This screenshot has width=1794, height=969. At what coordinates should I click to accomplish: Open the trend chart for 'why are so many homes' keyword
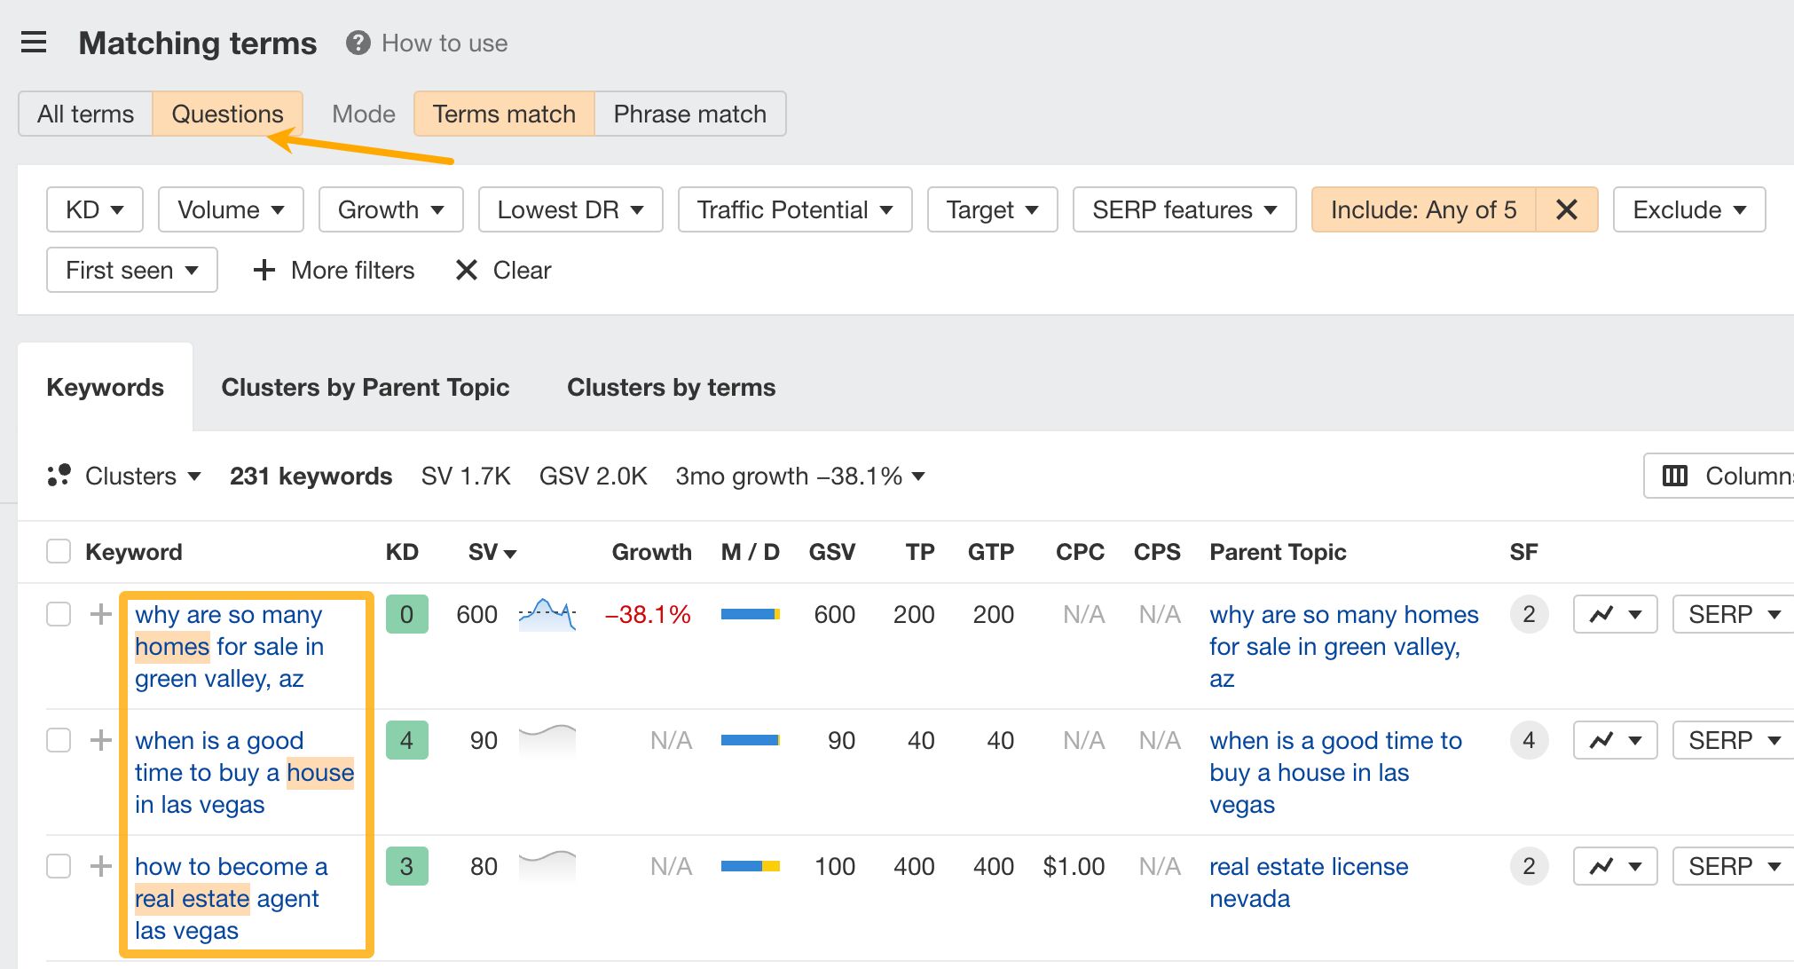pyautogui.click(x=1615, y=613)
